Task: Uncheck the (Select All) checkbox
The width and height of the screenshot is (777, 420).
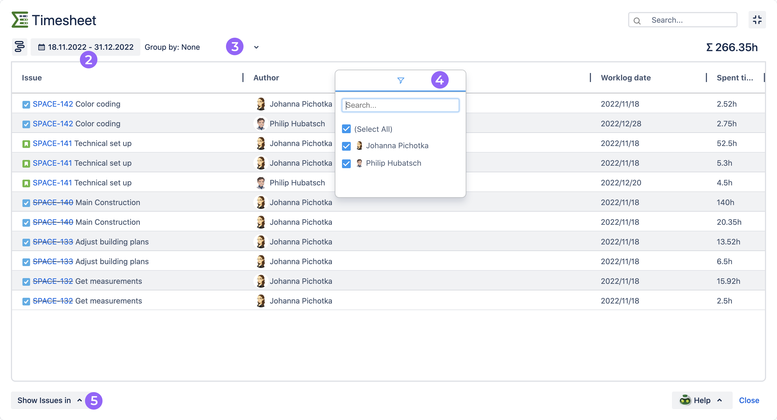Action: 346,129
